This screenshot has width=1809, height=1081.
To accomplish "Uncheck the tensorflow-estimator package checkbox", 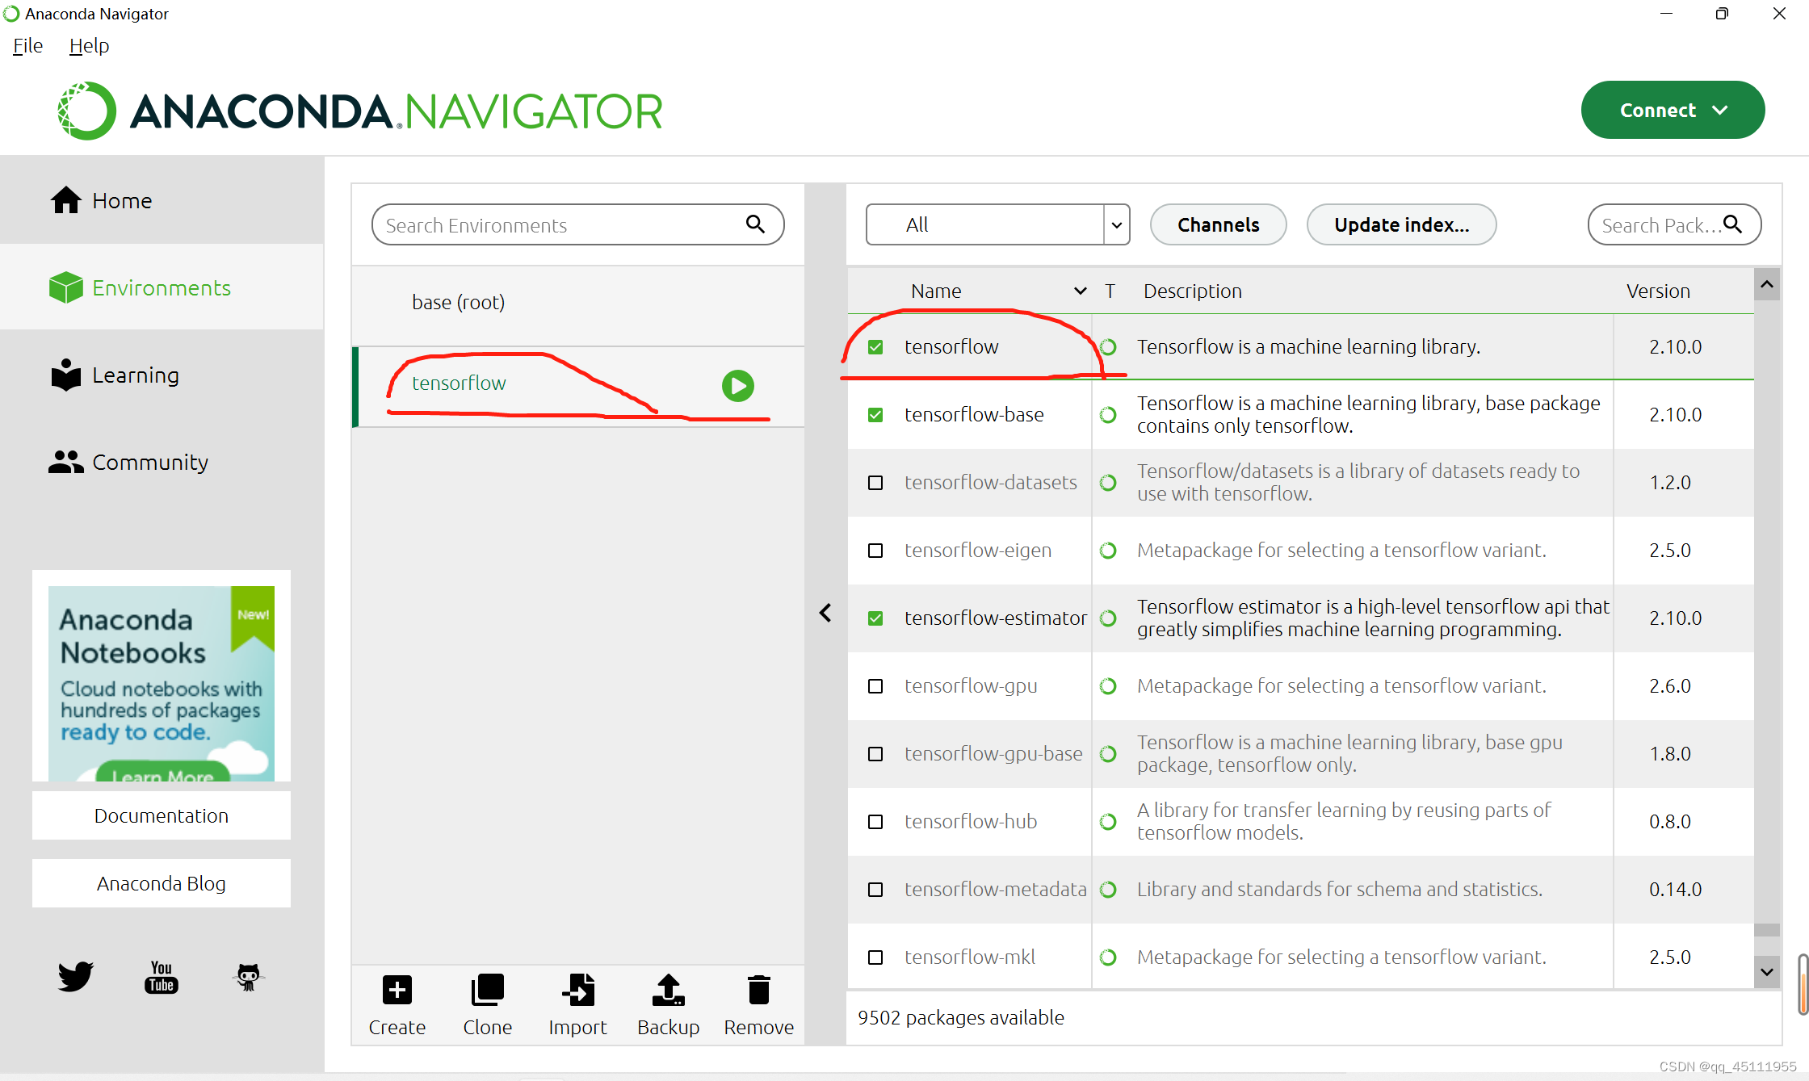I will pyautogui.click(x=875, y=618).
